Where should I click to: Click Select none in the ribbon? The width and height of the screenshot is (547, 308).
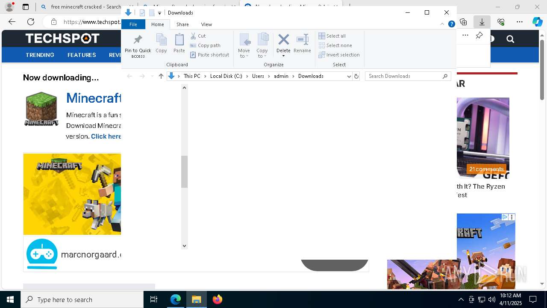(335, 45)
